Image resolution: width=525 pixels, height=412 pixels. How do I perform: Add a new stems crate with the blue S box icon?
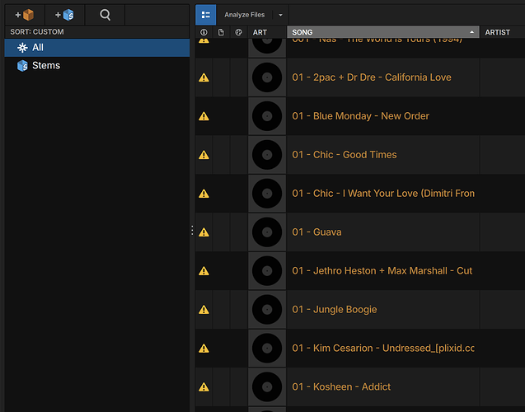pos(64,15)
